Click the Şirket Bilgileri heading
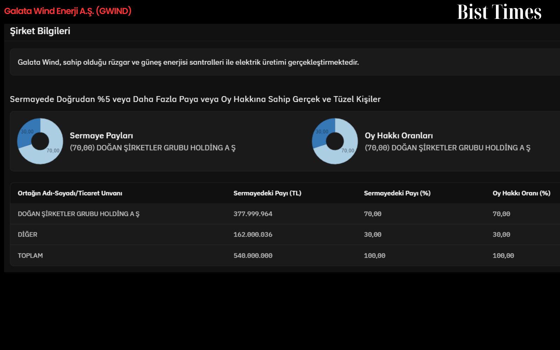The height and width of the screenshot is (350, 560). pos(40,31)
